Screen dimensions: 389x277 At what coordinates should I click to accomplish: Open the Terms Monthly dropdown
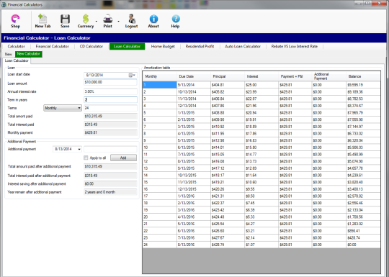(x=63, y=108)
